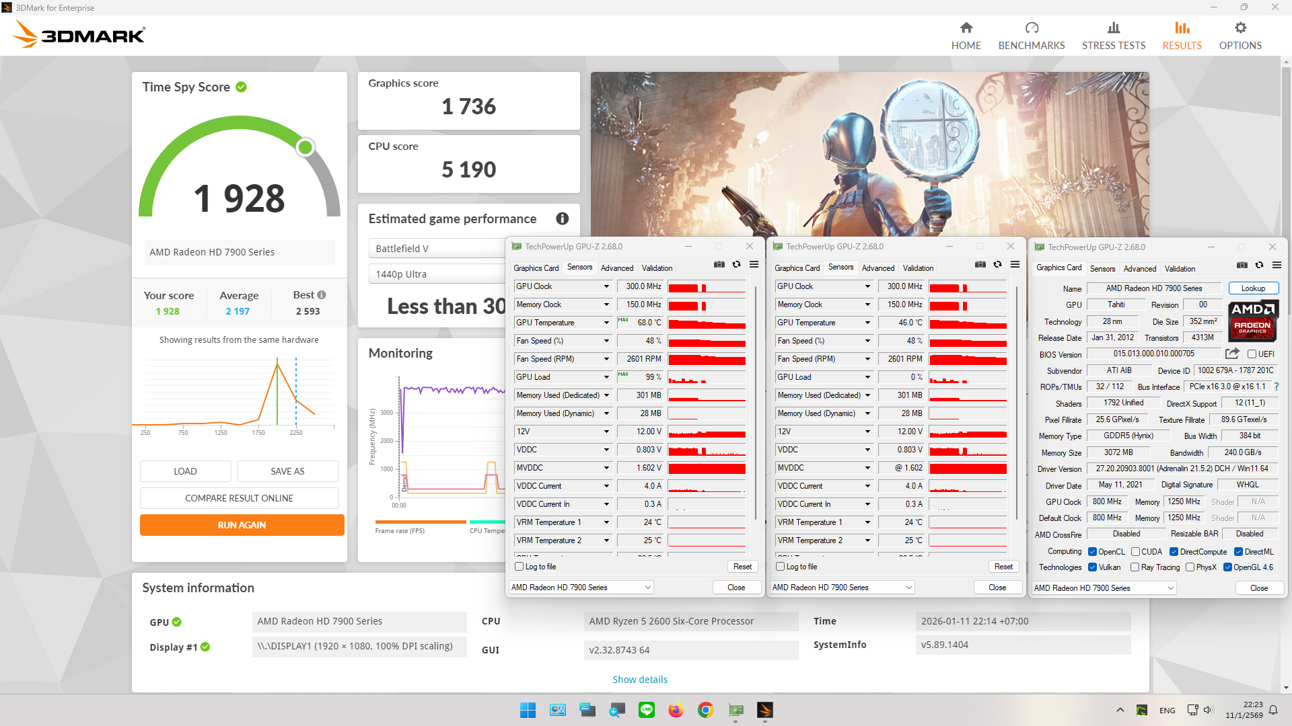Click the BIOS export share icon
This screenshot has height=726, width=1292.
(x=1232, y=354)
